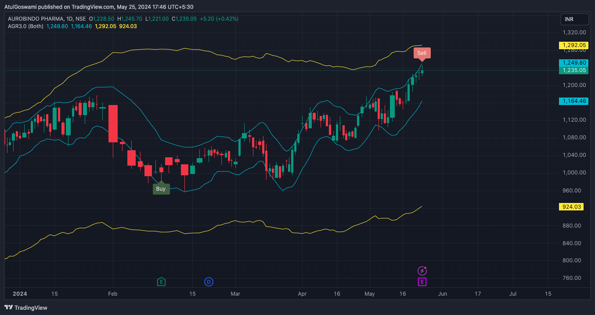This screenshot has width=595, height=315.
Task: Click the red Sell signal label
Action: [x=422, y=53]
